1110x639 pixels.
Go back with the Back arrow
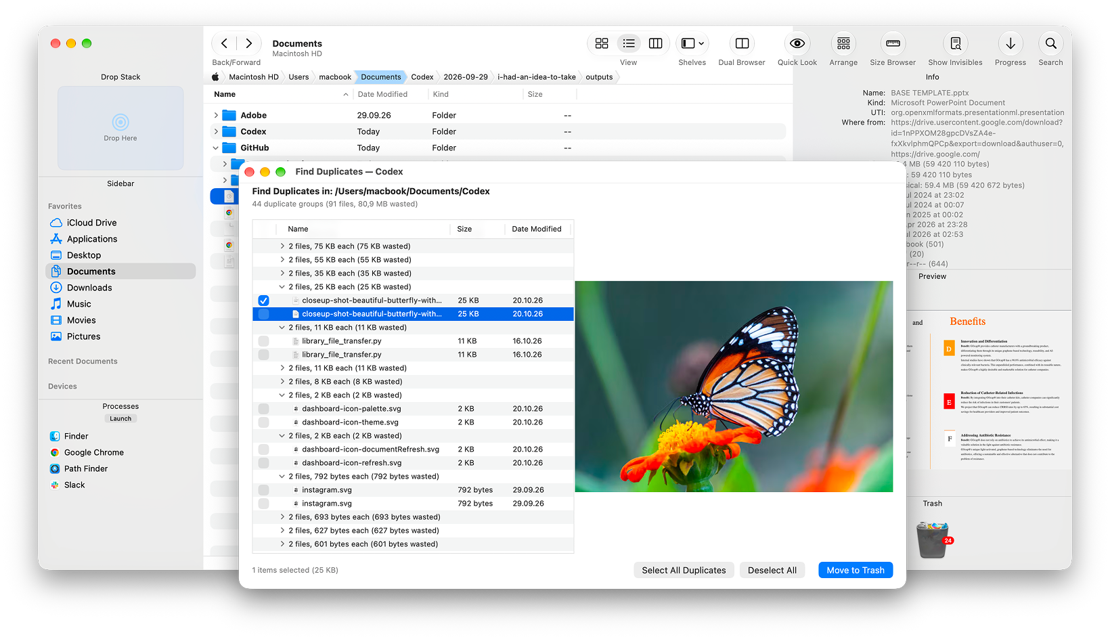point(224,43)
